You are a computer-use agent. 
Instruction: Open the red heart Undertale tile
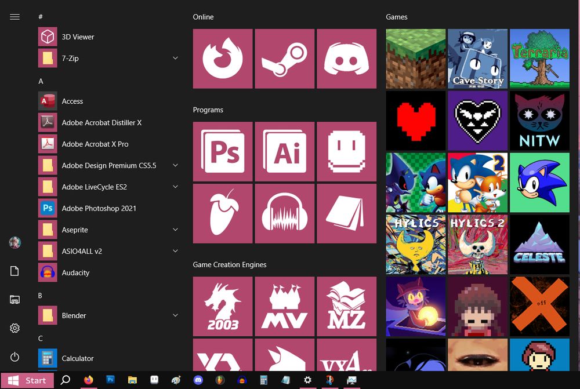(416, 121)
